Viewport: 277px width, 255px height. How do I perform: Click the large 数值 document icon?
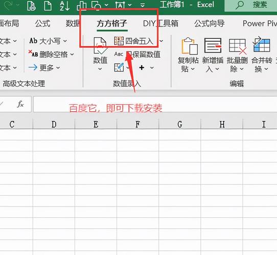[100, 45]
